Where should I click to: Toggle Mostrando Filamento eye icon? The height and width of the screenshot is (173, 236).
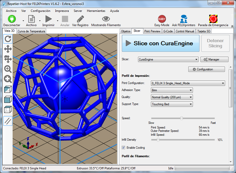pyautogui.click(x=106, y=19)
